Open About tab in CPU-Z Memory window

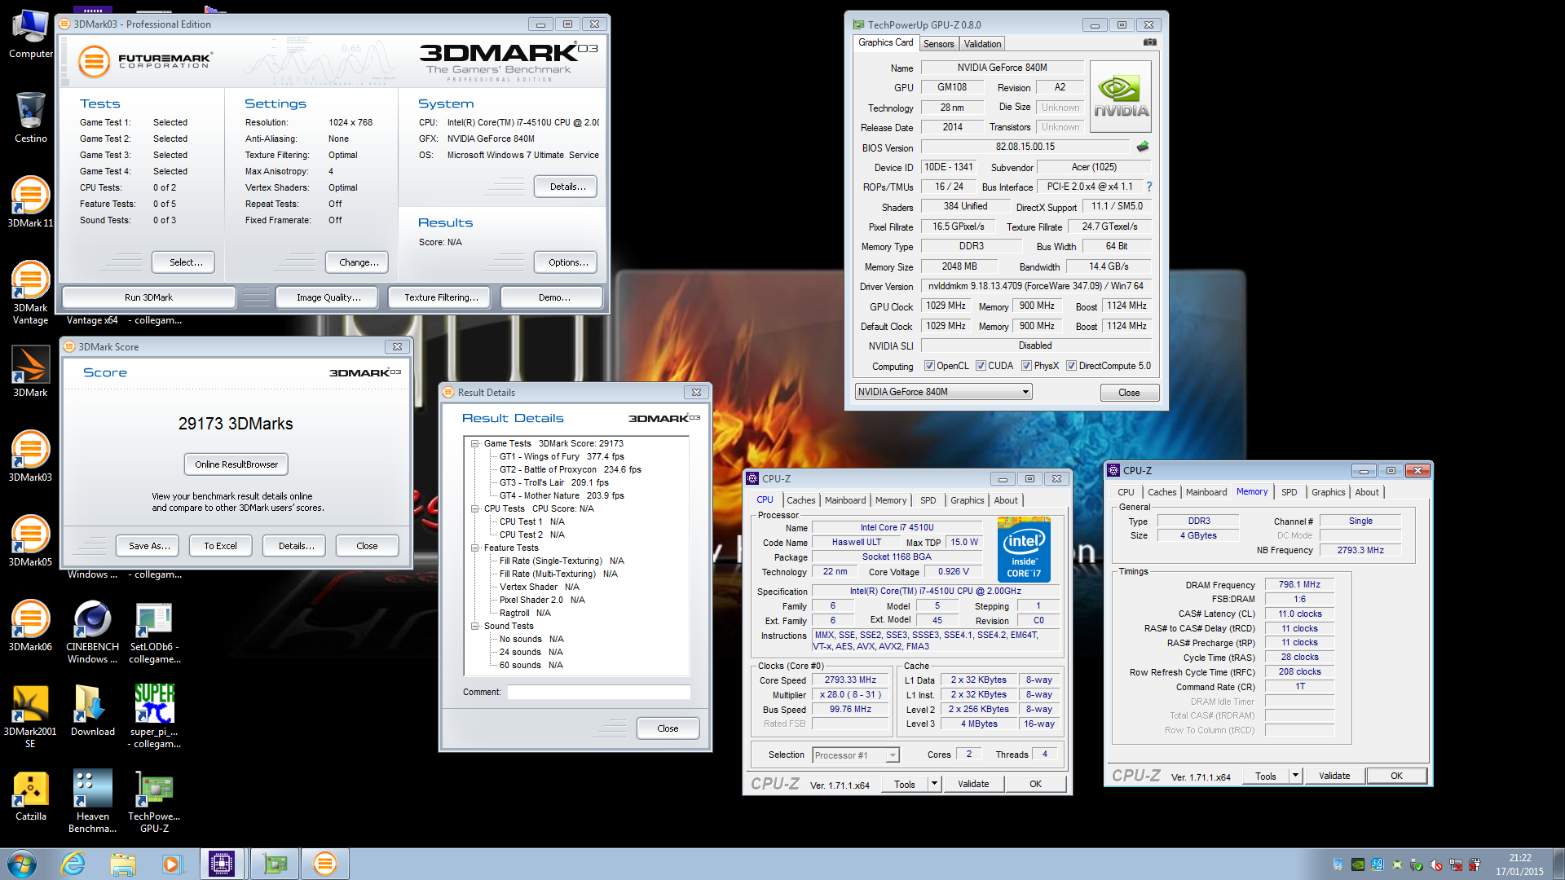point(1367,492)
